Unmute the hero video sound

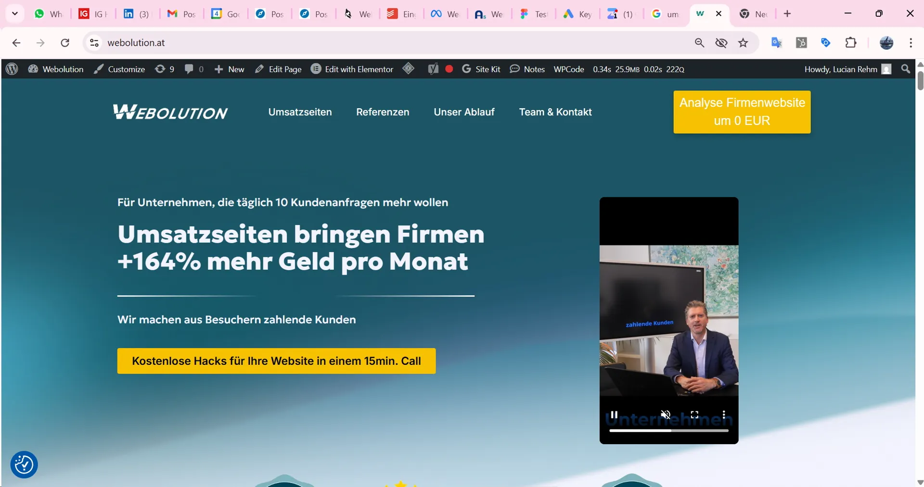(x=666, y=414)
